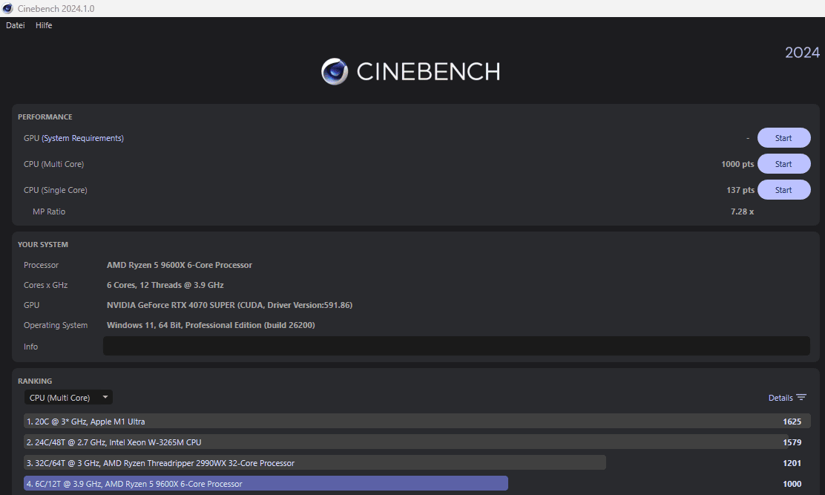Start the CPU Multi Core benchmark
Viewport: 825px width, 495px height.
(783, 164)
